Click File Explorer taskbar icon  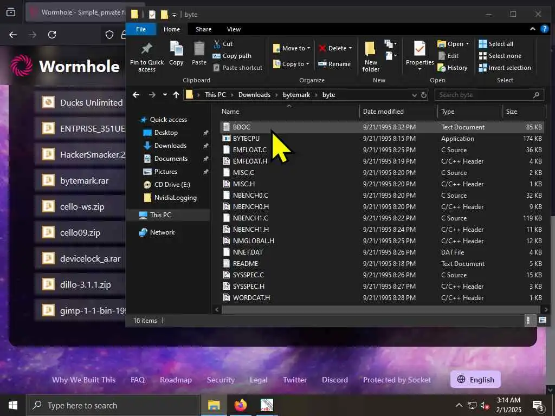tap(214, 405)
